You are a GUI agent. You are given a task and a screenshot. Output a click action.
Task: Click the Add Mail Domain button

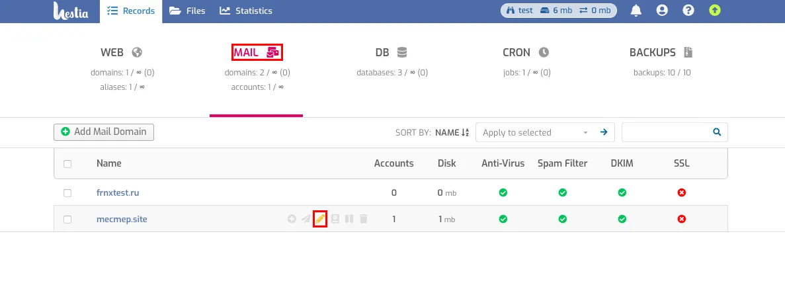pyautogui.click(x=104, y=132)
